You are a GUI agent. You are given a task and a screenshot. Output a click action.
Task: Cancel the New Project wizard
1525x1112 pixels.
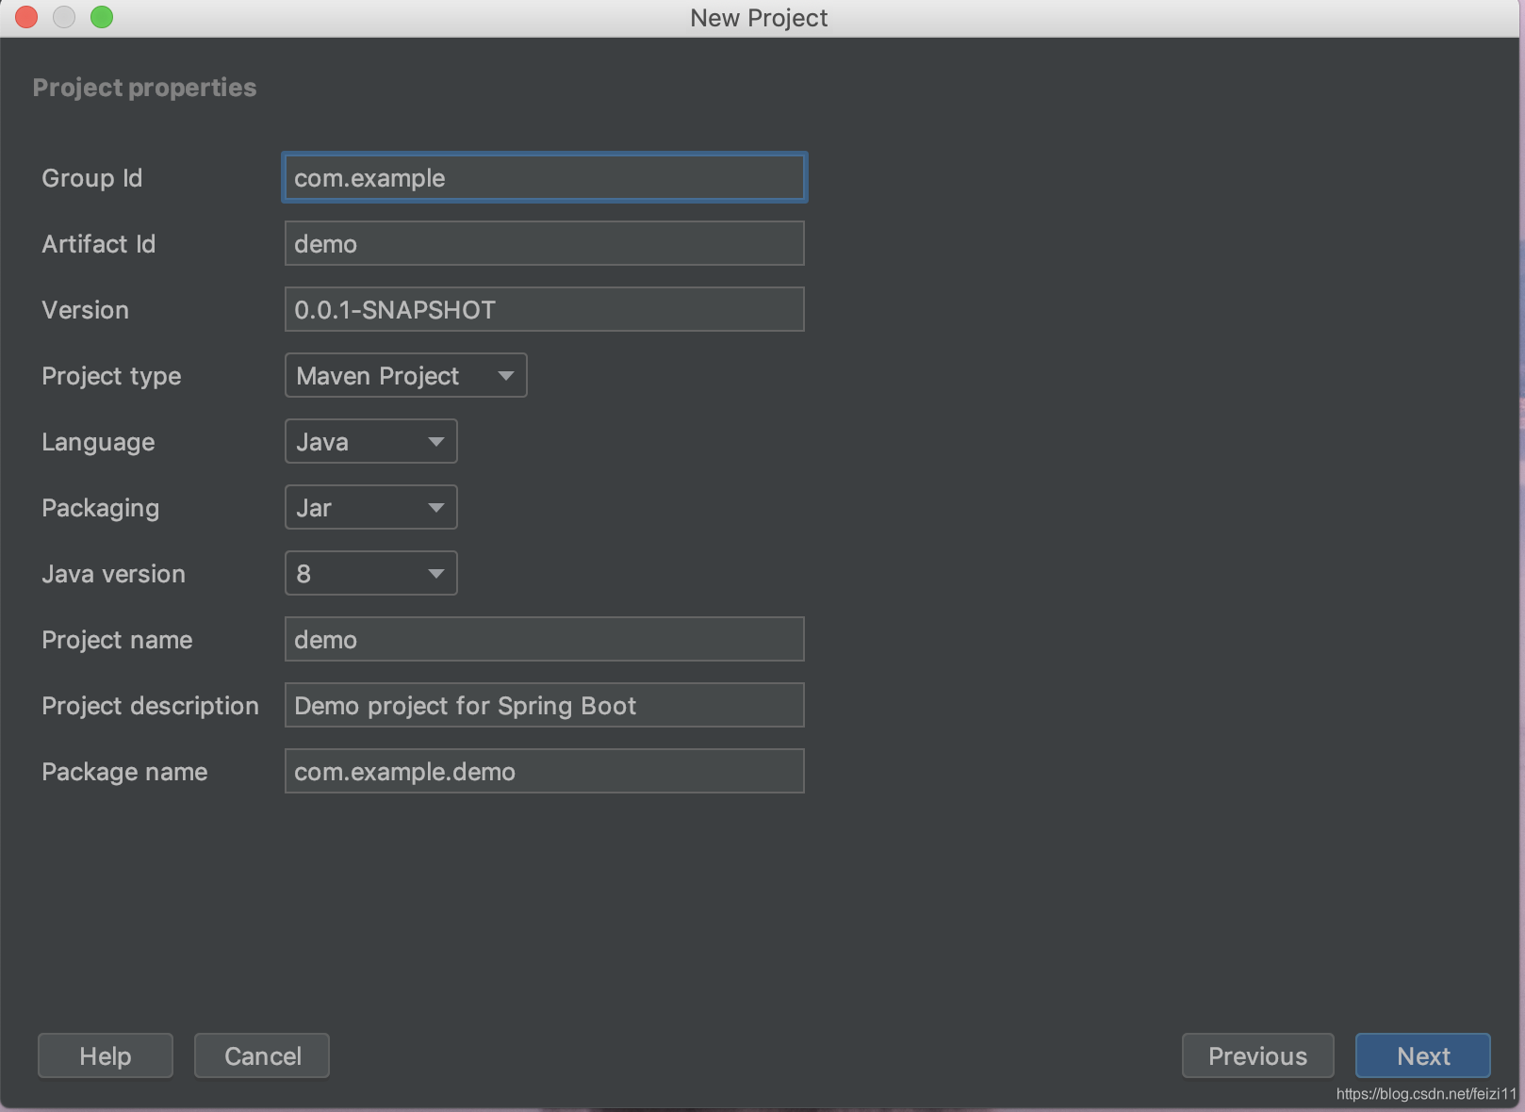262,1055
